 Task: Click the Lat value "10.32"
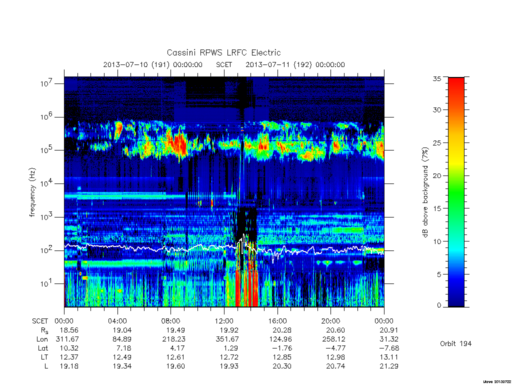69,348
